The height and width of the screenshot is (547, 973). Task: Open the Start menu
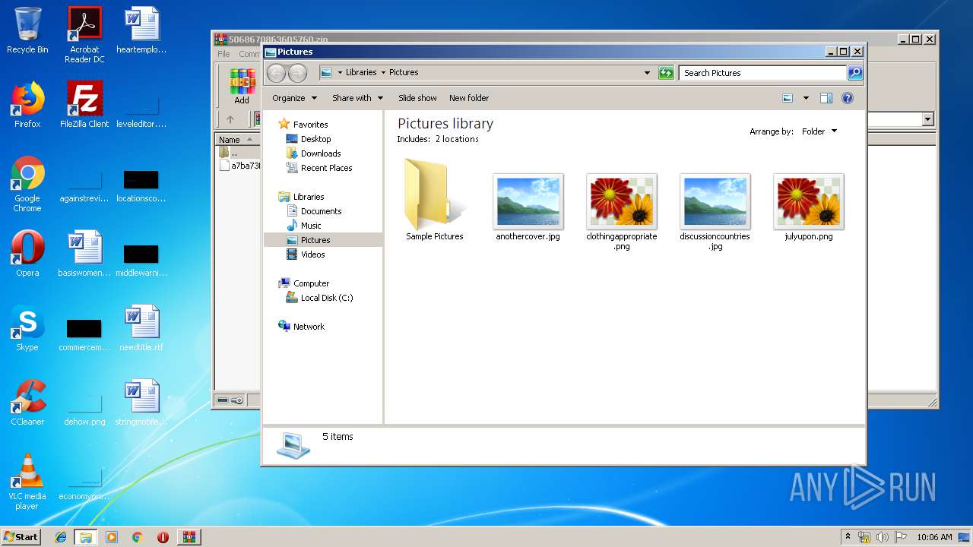pos(21,537)
